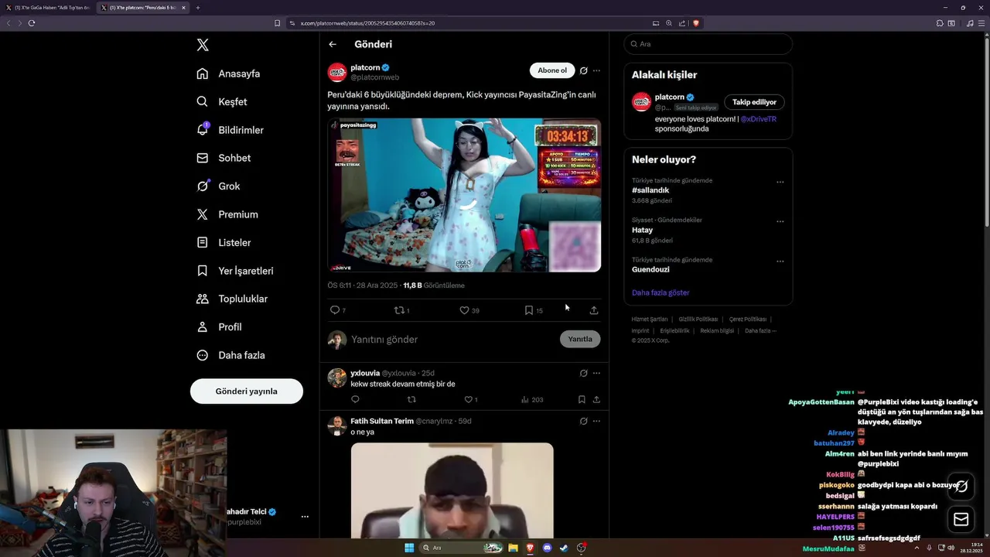
Task: Click the Ara search box on X
Action: tap(708, 44)
